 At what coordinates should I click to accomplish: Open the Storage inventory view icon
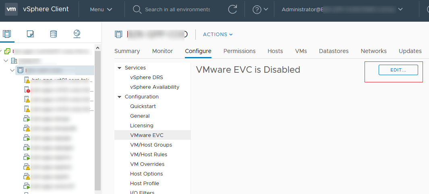tap(54, 34)
